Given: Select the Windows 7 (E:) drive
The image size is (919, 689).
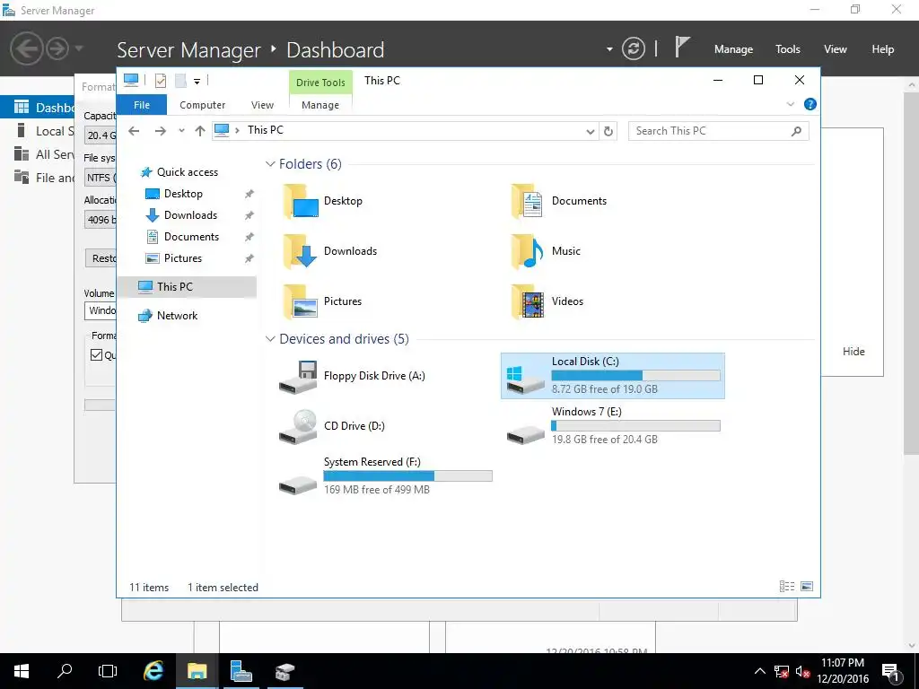Looking at the screenshot, I should (613, 426).
